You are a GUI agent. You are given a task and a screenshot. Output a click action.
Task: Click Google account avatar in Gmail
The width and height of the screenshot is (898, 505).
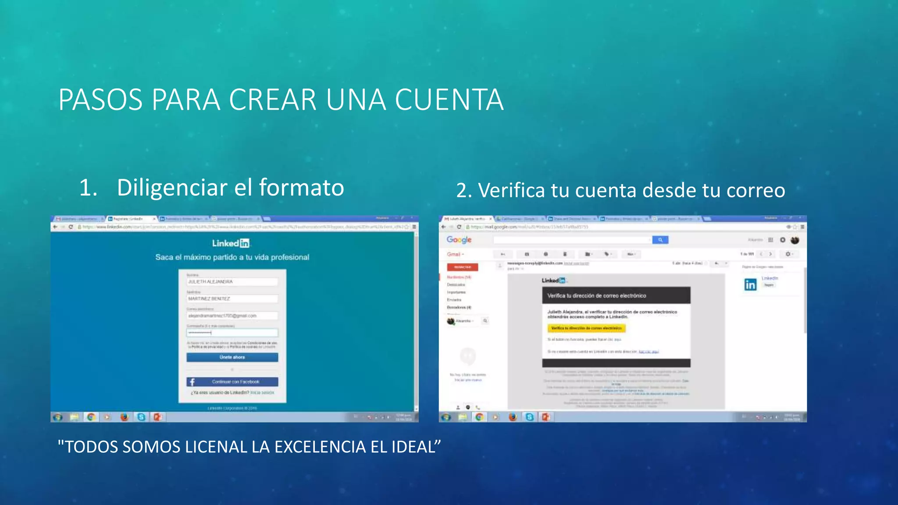[x=795, y=240]
